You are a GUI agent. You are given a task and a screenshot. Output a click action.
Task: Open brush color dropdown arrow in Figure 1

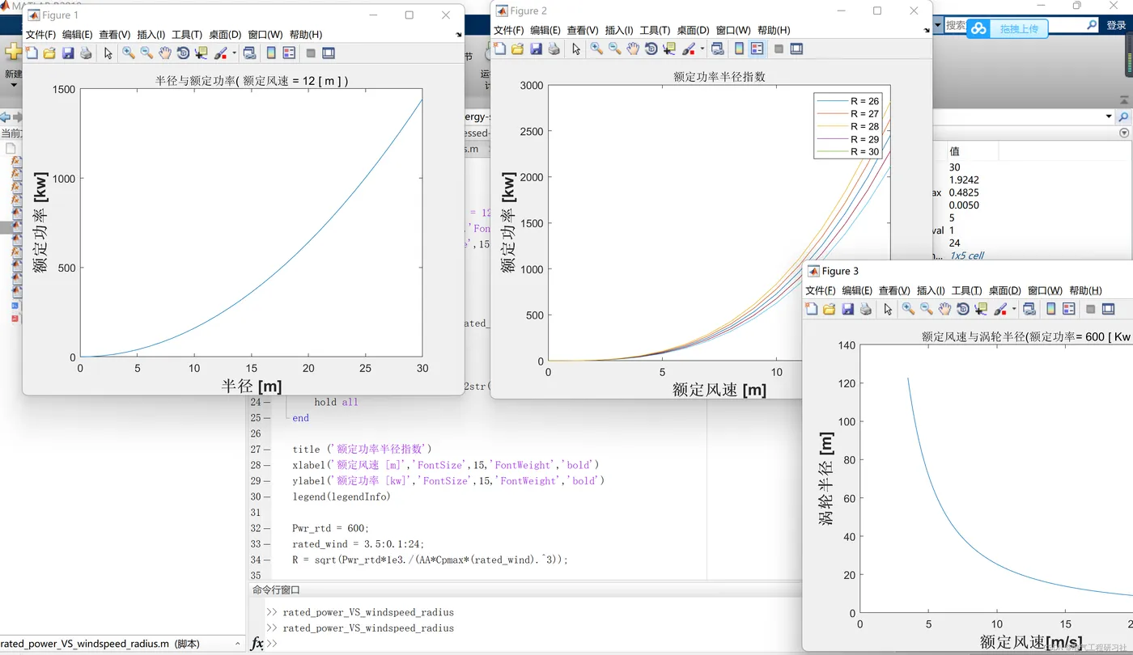click(x=234, y=53)
